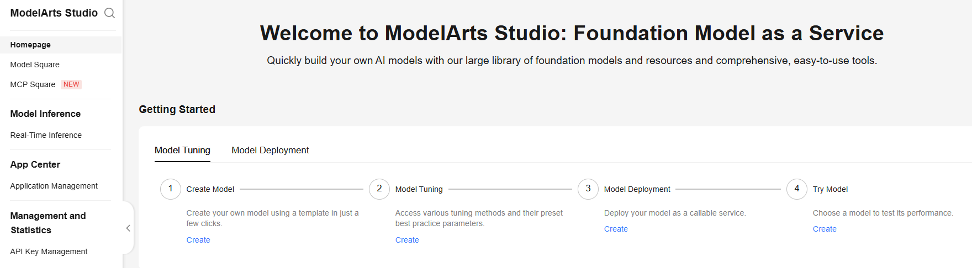Go to MCP Square

tap(33, 84)
